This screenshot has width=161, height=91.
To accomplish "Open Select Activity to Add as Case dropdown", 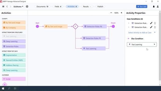I will 142,33.
